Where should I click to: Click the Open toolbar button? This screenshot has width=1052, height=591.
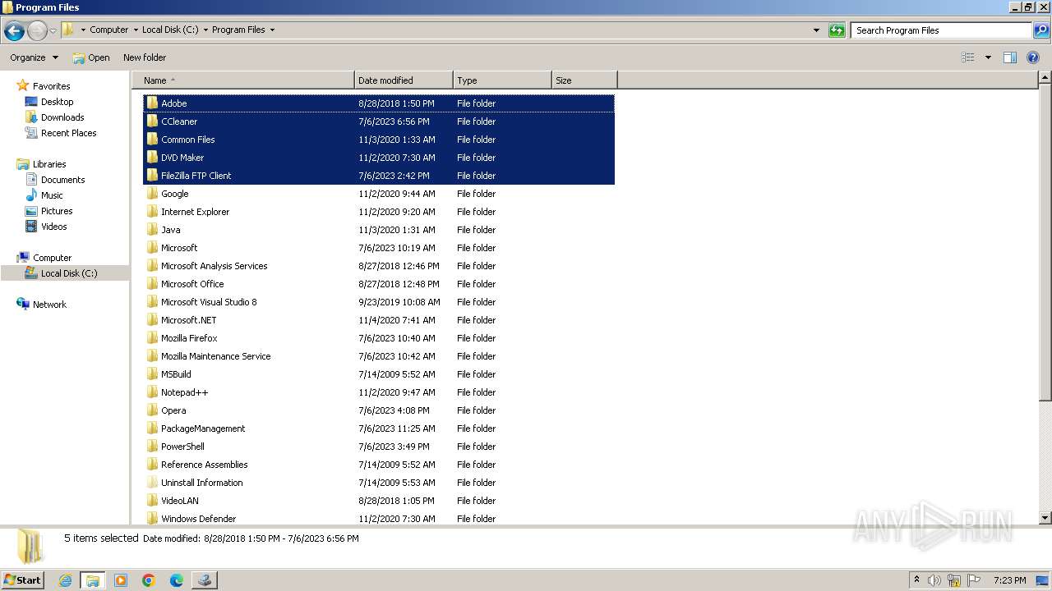90,57
